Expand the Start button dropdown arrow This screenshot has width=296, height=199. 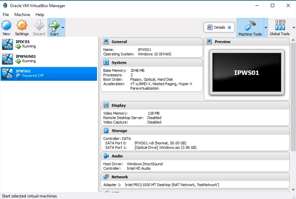63,28
